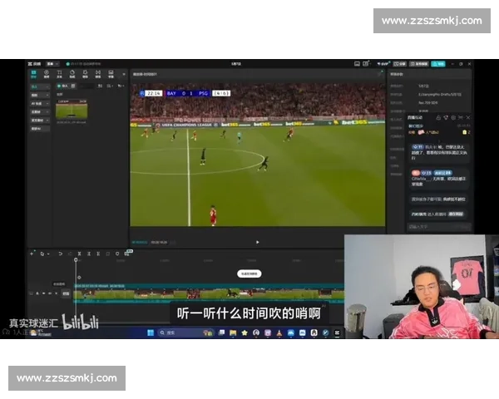Image resolution: width=499 pixels, height=399 pixels.
Task: Toggle lock on main track
Action: (x=37, y=293)
